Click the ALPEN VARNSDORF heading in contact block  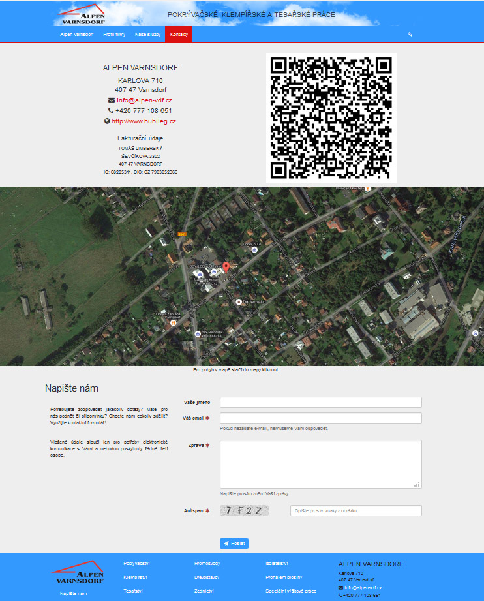click(x=140, y=68)
